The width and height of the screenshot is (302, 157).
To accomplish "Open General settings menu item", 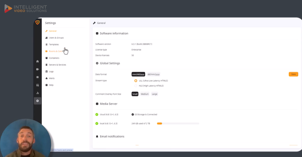I will coord(53,31).
